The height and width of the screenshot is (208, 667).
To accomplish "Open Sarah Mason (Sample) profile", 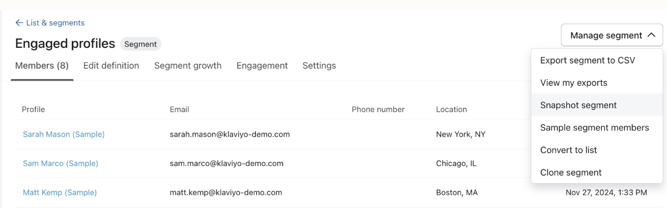I will pos(63,134).
